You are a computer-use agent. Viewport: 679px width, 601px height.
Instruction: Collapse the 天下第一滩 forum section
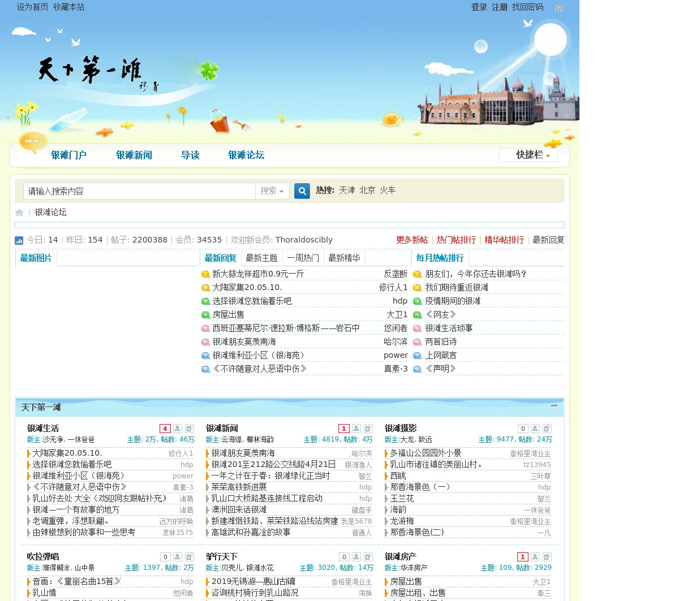554,405
